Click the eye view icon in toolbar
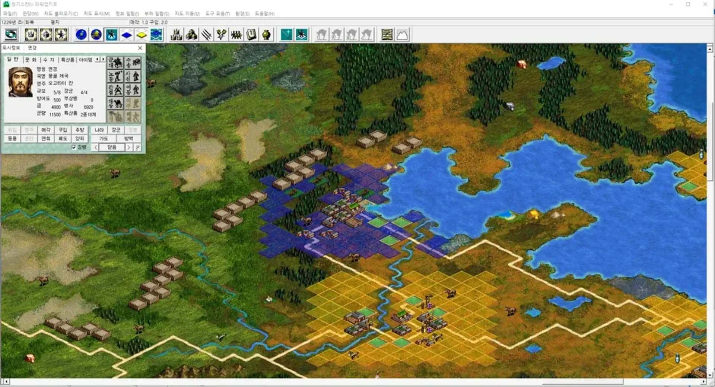The height and width of the screenshot is (387, 715). click(x=11, y=35)
